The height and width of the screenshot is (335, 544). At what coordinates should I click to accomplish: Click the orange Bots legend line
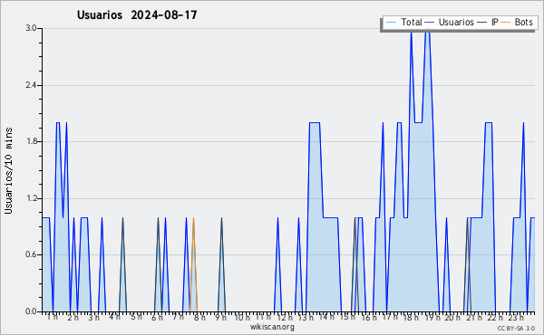pos(506,23)
